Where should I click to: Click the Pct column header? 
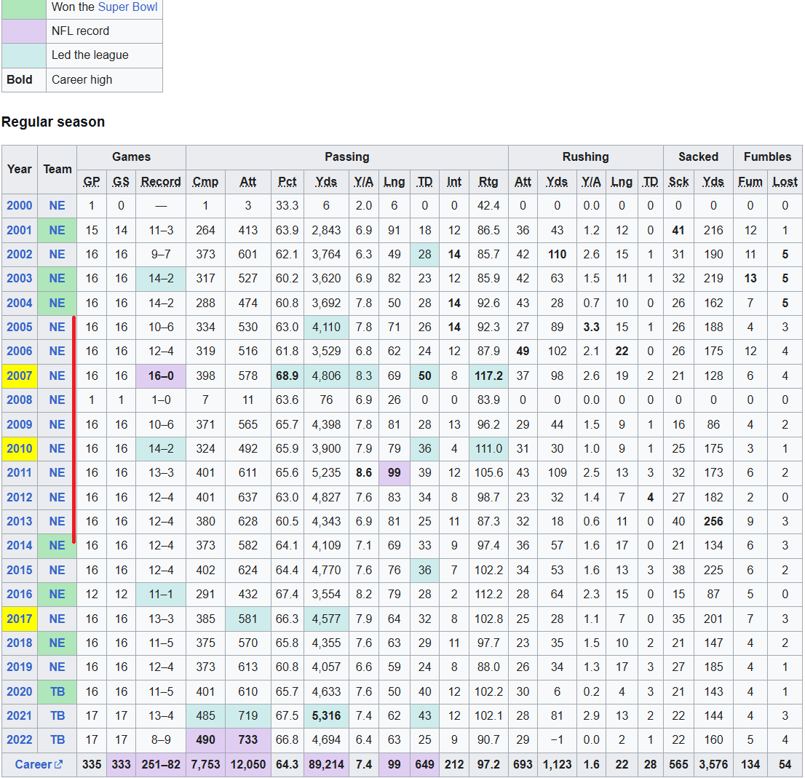(x=287, y=182)
